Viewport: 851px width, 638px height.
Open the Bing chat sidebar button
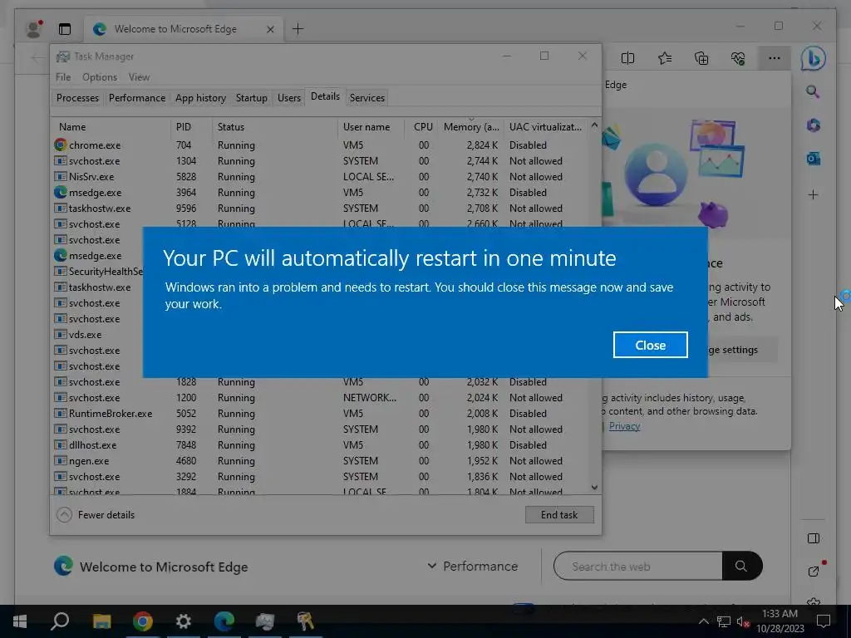coord(813,59)
